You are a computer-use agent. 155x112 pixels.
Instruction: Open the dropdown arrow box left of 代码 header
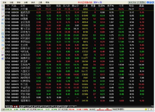click(9, 5)
